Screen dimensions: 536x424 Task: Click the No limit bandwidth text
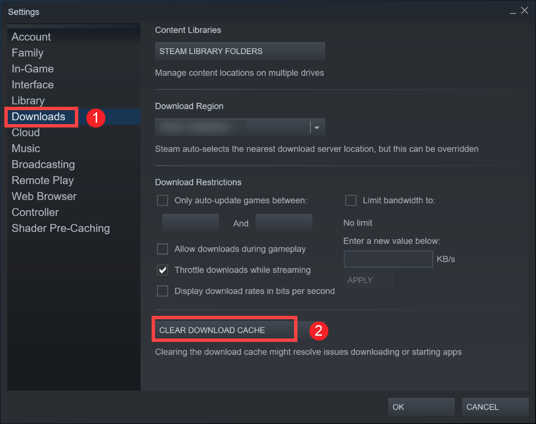point(357,223)
